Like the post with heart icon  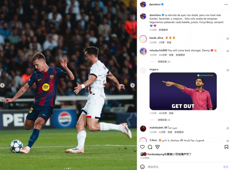(142, 147)
